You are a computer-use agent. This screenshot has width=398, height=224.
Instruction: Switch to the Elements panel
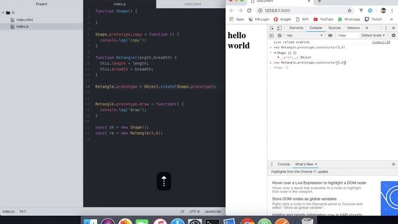(296, 28)
